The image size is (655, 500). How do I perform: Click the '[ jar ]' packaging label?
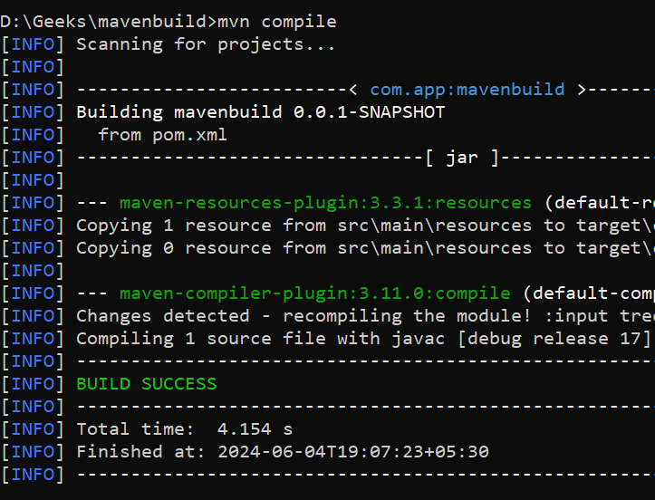462,158
